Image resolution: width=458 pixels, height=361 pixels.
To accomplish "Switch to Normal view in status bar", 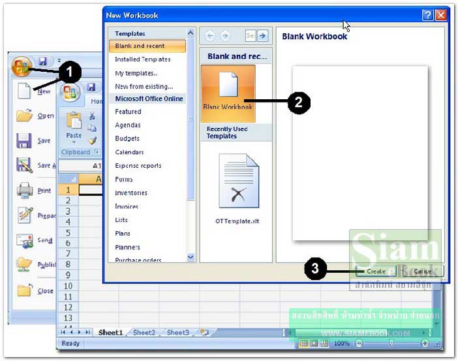I will 304,343.
